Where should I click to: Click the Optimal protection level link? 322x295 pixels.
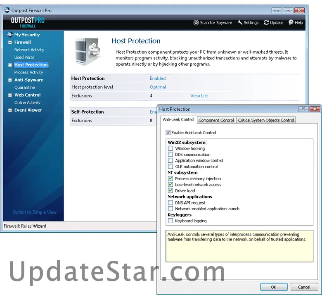[158, 87]
